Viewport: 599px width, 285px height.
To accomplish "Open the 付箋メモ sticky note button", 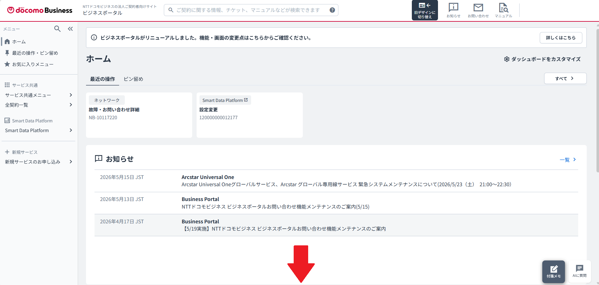I will tap(554, 272).
